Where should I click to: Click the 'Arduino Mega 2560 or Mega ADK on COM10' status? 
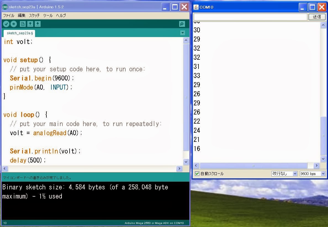(154, 223)
